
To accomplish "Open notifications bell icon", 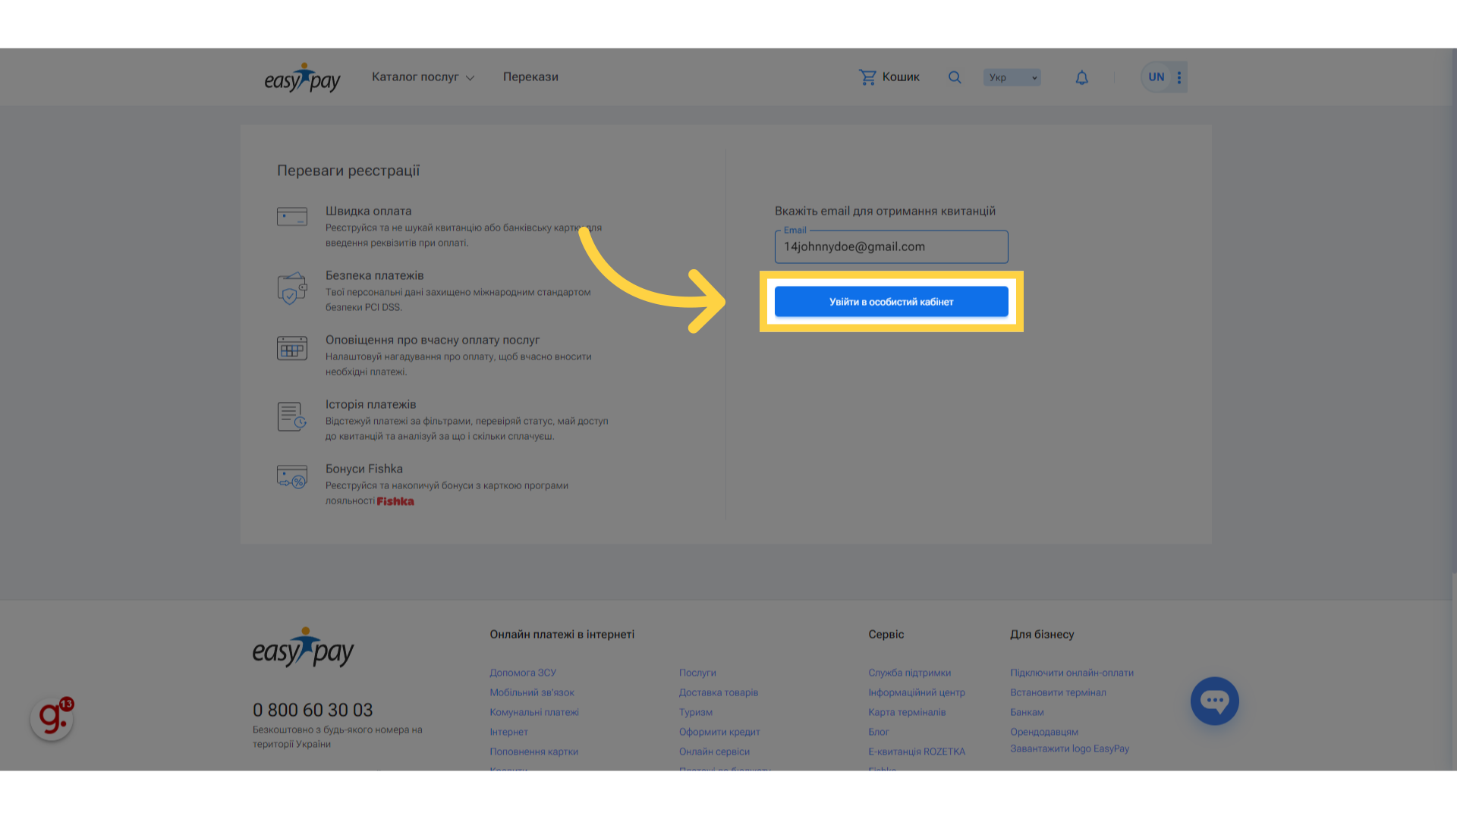I will pyautogui.click(x=1081, y=77).
